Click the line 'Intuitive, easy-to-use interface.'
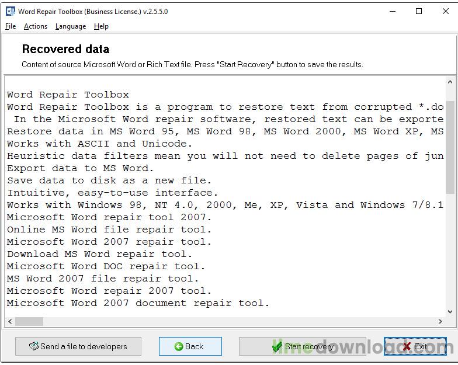The image size is (458, 365). click(112, 193)
